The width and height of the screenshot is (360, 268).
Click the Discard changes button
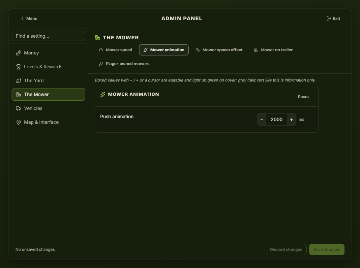point(286,250)
